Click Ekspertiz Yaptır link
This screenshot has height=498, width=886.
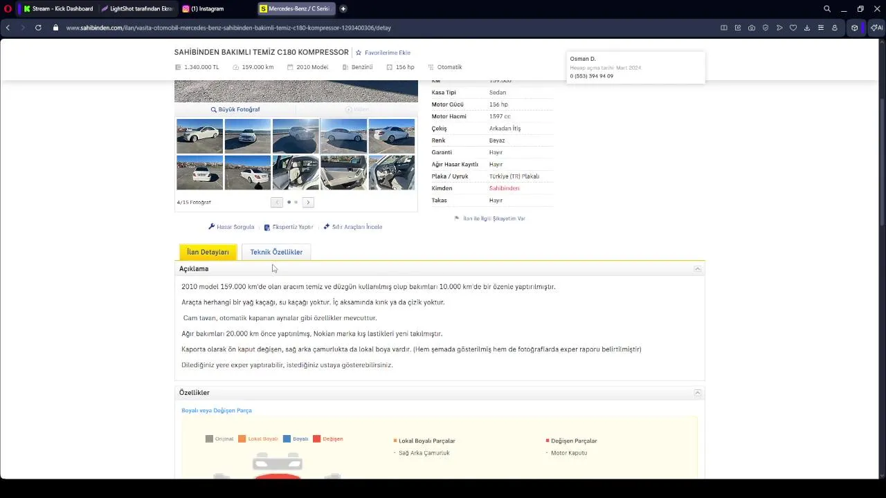tap(293, 227)
